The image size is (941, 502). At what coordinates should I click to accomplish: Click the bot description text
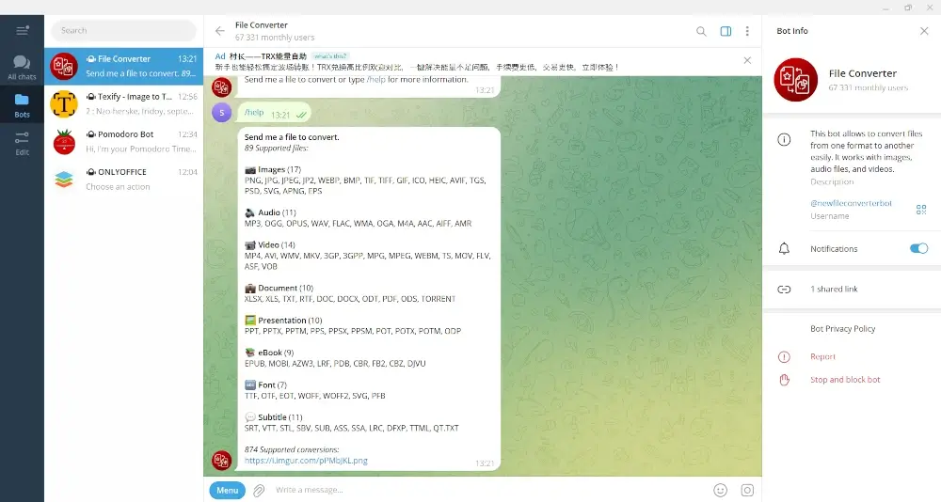click(x=867, y=151)
